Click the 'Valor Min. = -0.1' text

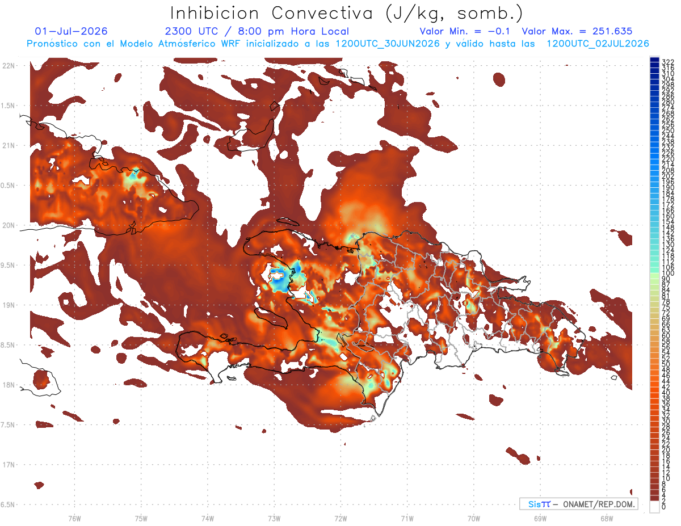(465, 31)
